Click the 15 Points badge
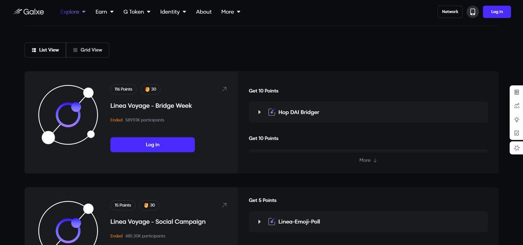The width and height of the screenshot is (523, 245). tap(123, 205)
